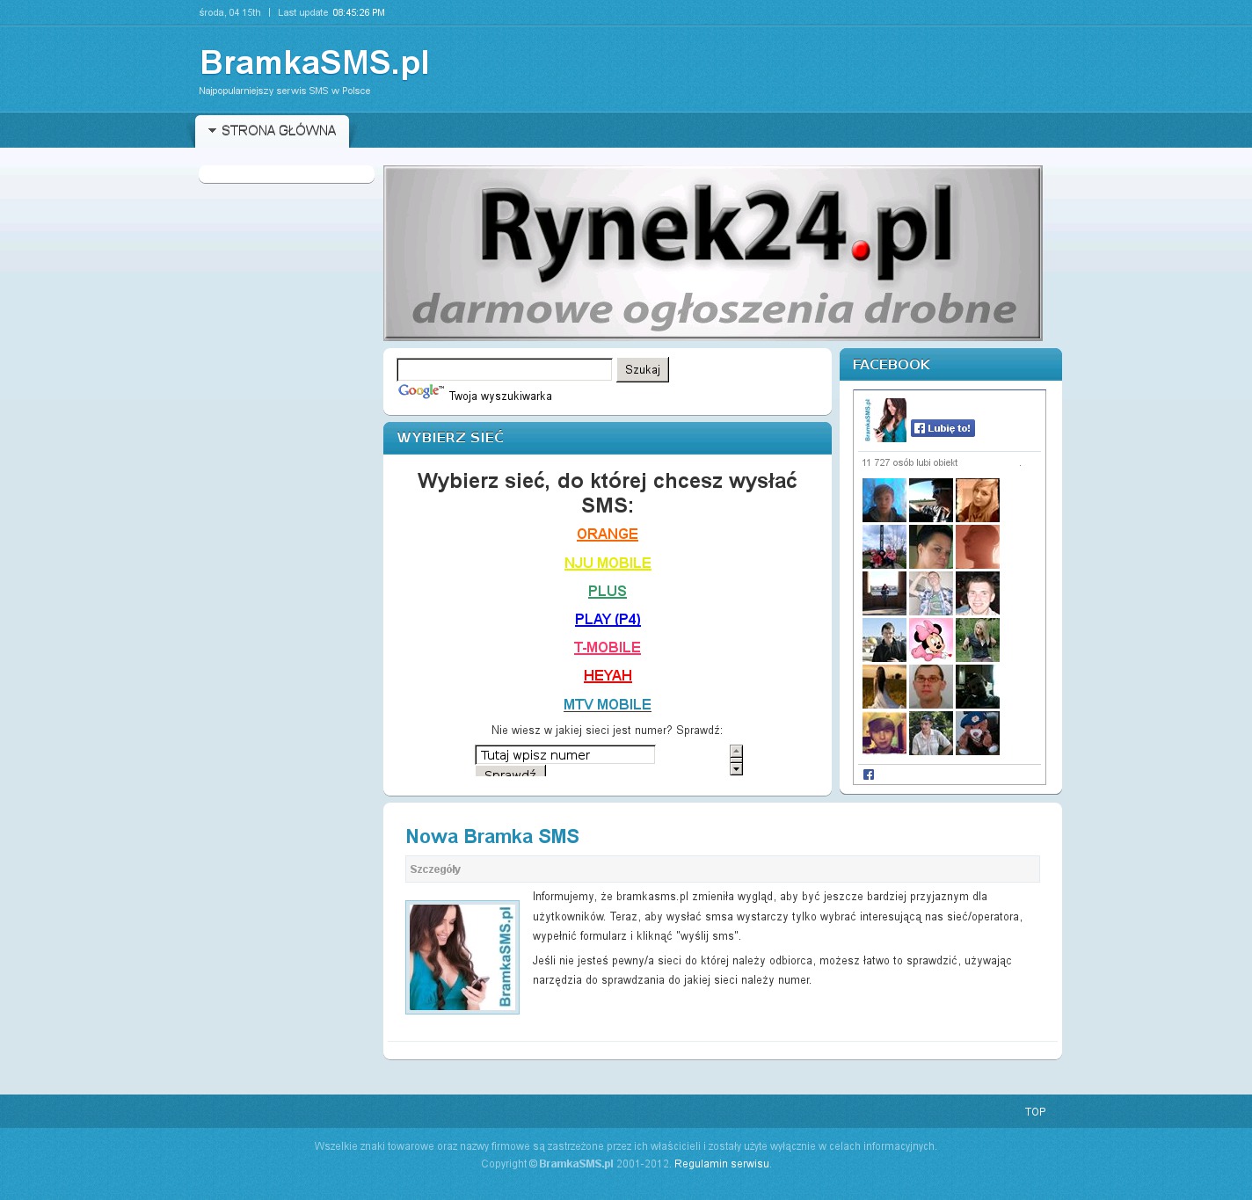The height and width of the screenshot is (1200, 1252).
Task: Click the Lubię to! Facebook like button
Action: point(943,428)
